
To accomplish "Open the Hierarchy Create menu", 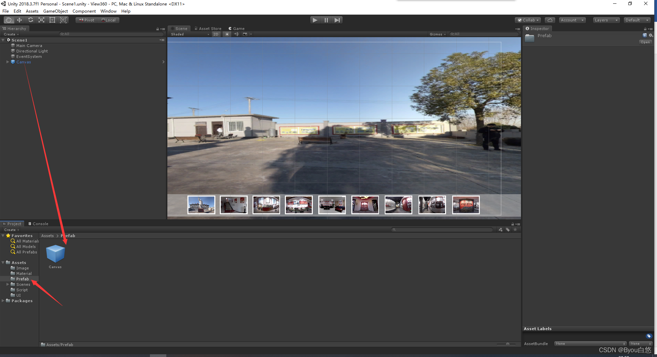I will pyautogui.click(x=11, y=34).
